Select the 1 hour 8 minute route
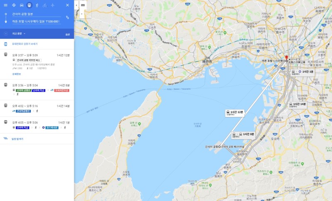 pyautogui.click(x=37, y=90)
